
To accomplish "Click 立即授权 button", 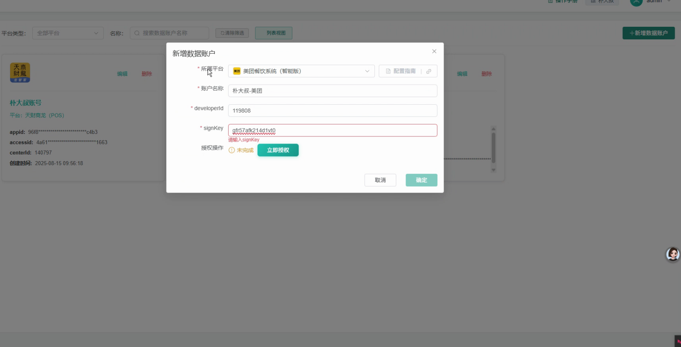I will (278, 150).
